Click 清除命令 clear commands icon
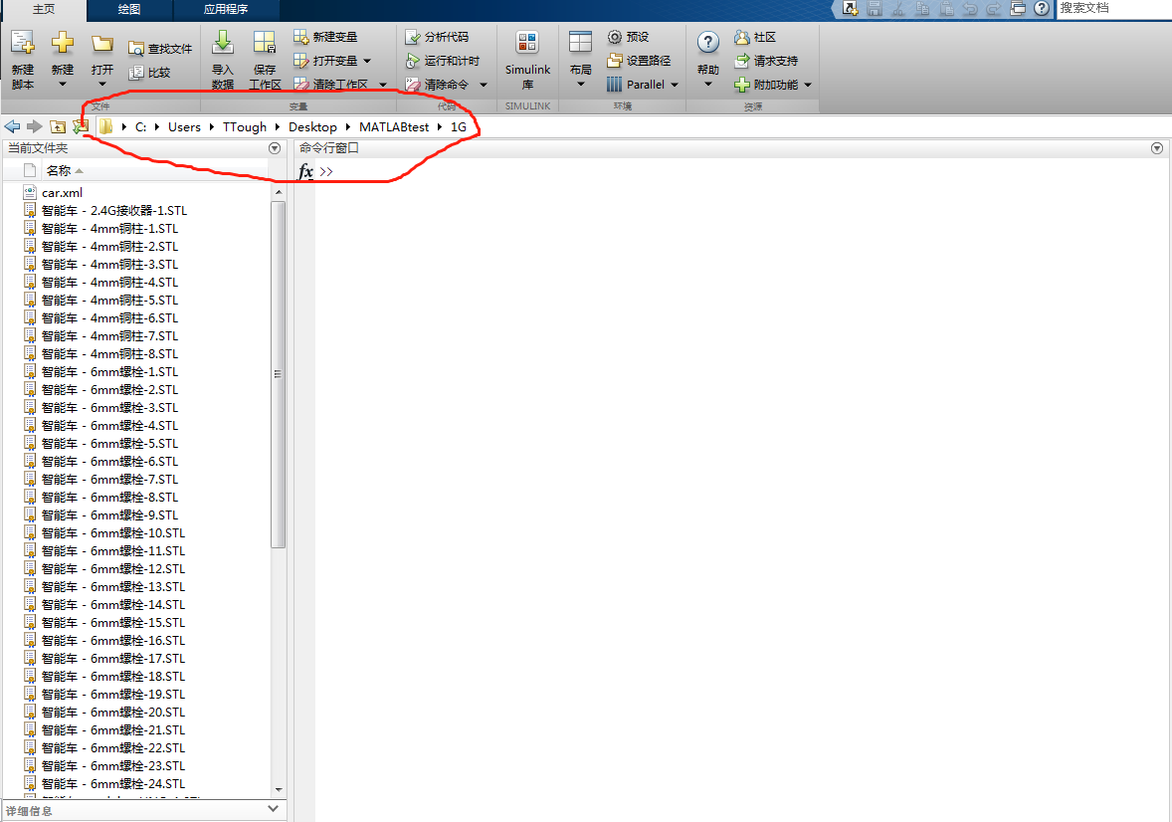This screenshot has width=1172, height=822. pos(413,85)
